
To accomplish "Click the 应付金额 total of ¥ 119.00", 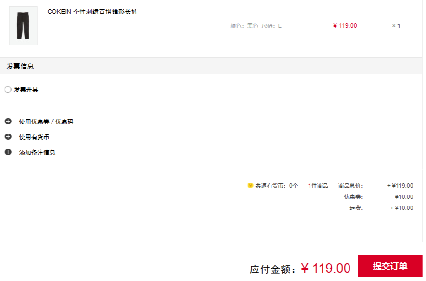I will [x=325, y=268].
